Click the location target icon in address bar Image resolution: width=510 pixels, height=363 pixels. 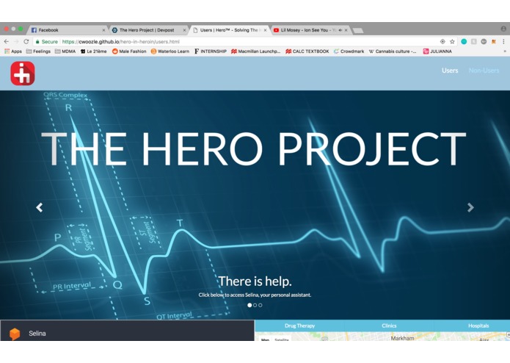point(442,41)
